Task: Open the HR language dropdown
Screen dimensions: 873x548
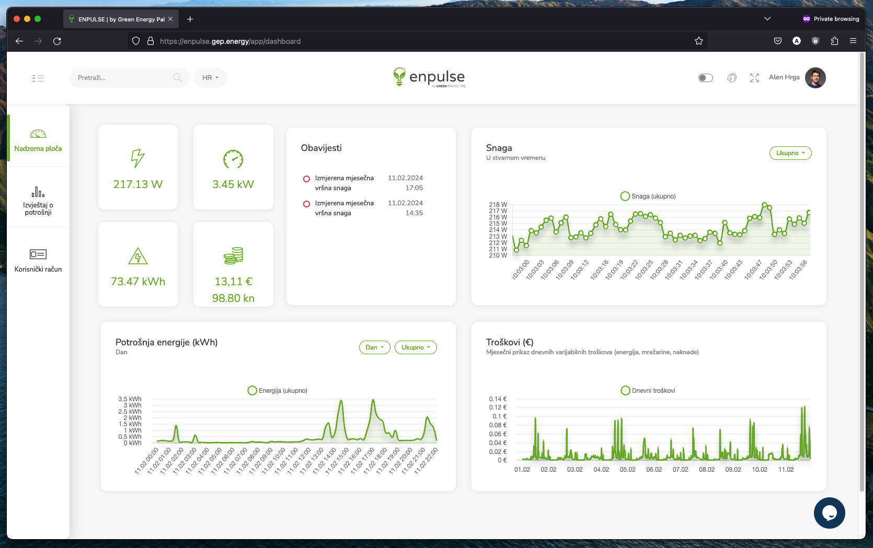Action: [210, 77]
